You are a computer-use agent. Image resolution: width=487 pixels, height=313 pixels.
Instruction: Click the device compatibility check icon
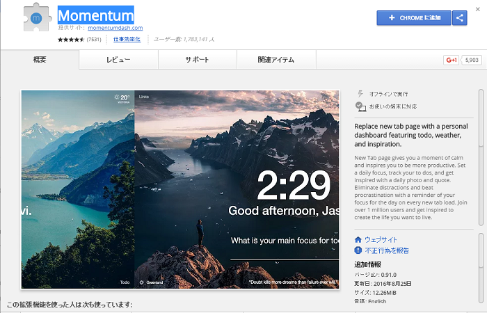click(x=360, y=106)
